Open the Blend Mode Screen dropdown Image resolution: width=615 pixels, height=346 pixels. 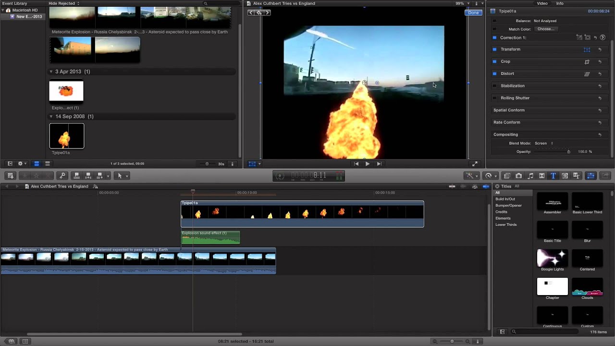[x=544, y=143]
